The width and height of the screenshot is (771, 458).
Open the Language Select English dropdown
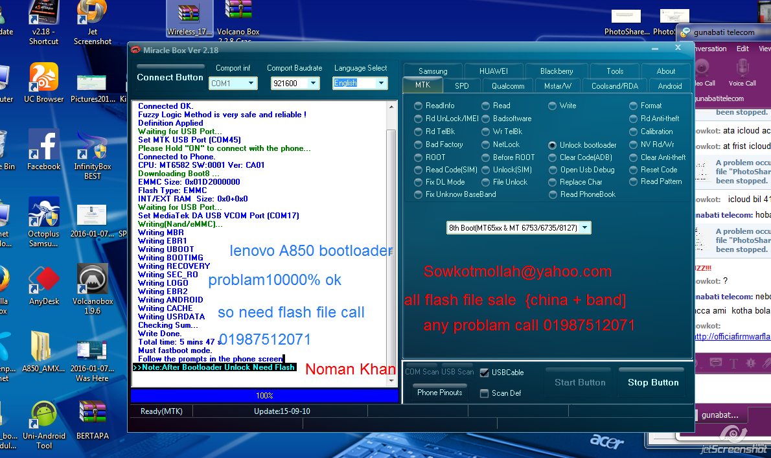(x=381, y=83)
